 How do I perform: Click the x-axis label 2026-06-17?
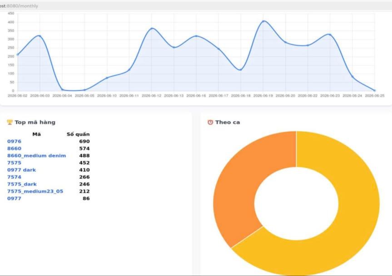click(218, 96)
